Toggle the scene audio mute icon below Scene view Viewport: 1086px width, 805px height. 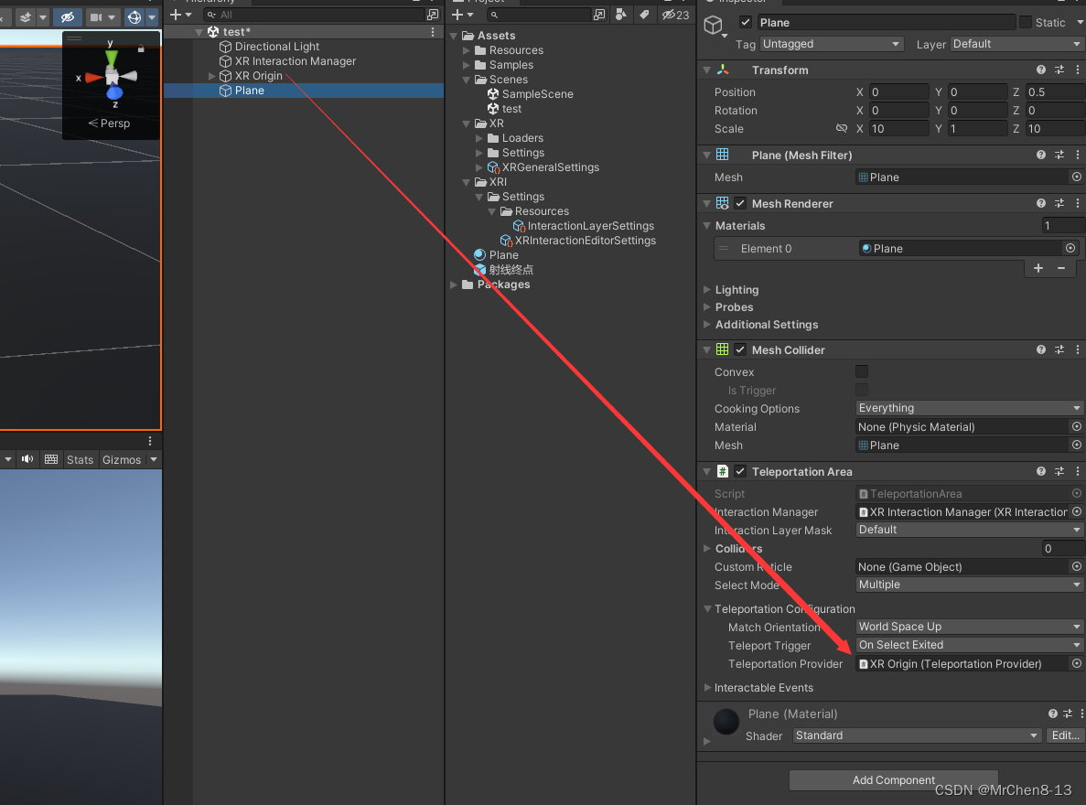pos(27,459)
